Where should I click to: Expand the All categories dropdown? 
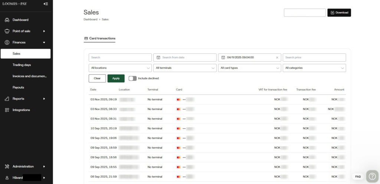314,68
